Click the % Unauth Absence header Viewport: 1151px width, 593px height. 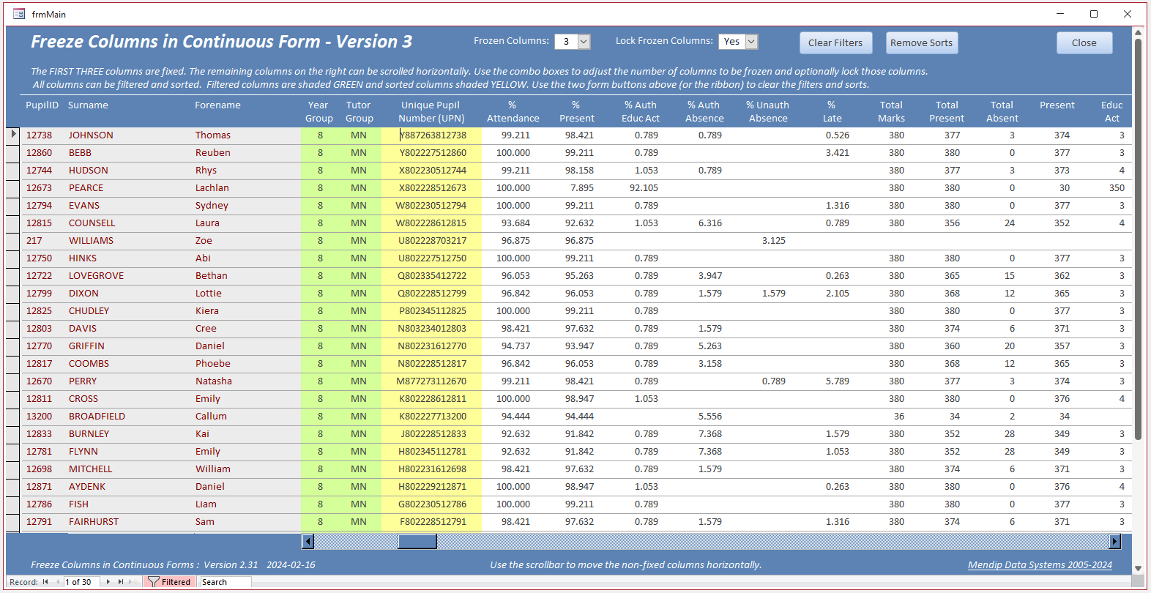click(767, 111)
